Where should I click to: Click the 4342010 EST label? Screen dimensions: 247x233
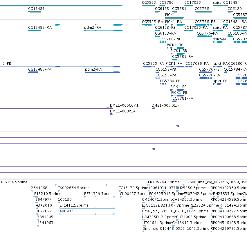(x=44, y=205)
